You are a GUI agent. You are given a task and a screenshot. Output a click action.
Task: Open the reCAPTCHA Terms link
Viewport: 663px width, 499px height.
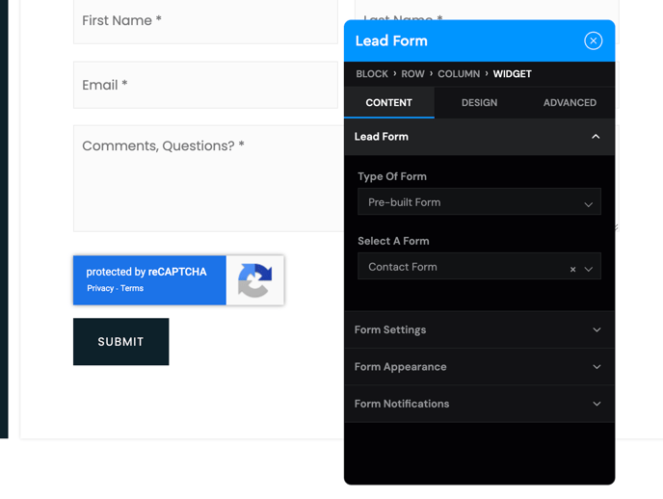pyautogui.click(x=132, y=288)
